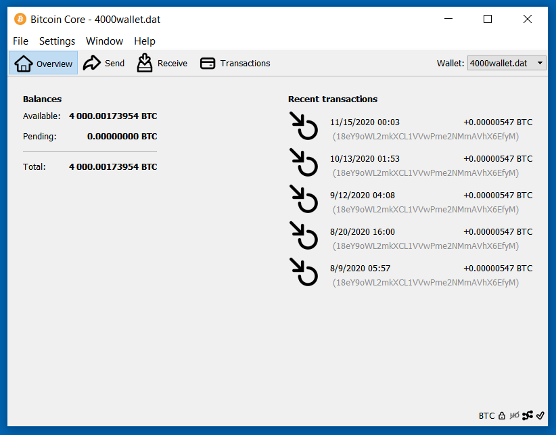Click the BTC unit selector in status bar
The width and height of the screenshot is (556, 435).
486,415
